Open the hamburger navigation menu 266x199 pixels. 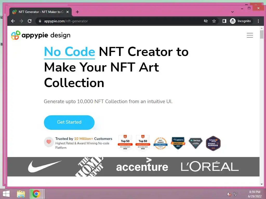coord(250,35)
